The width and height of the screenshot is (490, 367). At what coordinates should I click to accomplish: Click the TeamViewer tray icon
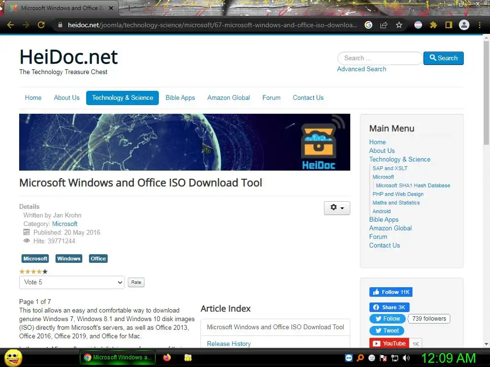(x=349, y=358)
